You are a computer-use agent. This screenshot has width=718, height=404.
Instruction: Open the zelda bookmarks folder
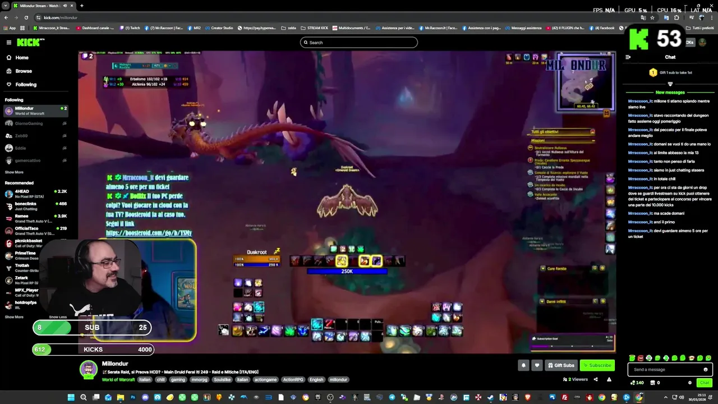coord(289,28)
